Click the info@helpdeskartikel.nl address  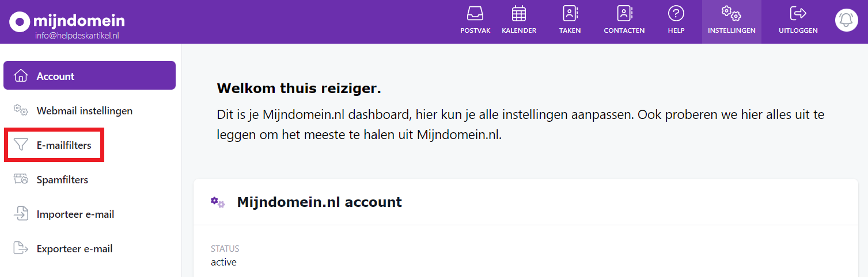pyautogui.click(x=77, y=36)
